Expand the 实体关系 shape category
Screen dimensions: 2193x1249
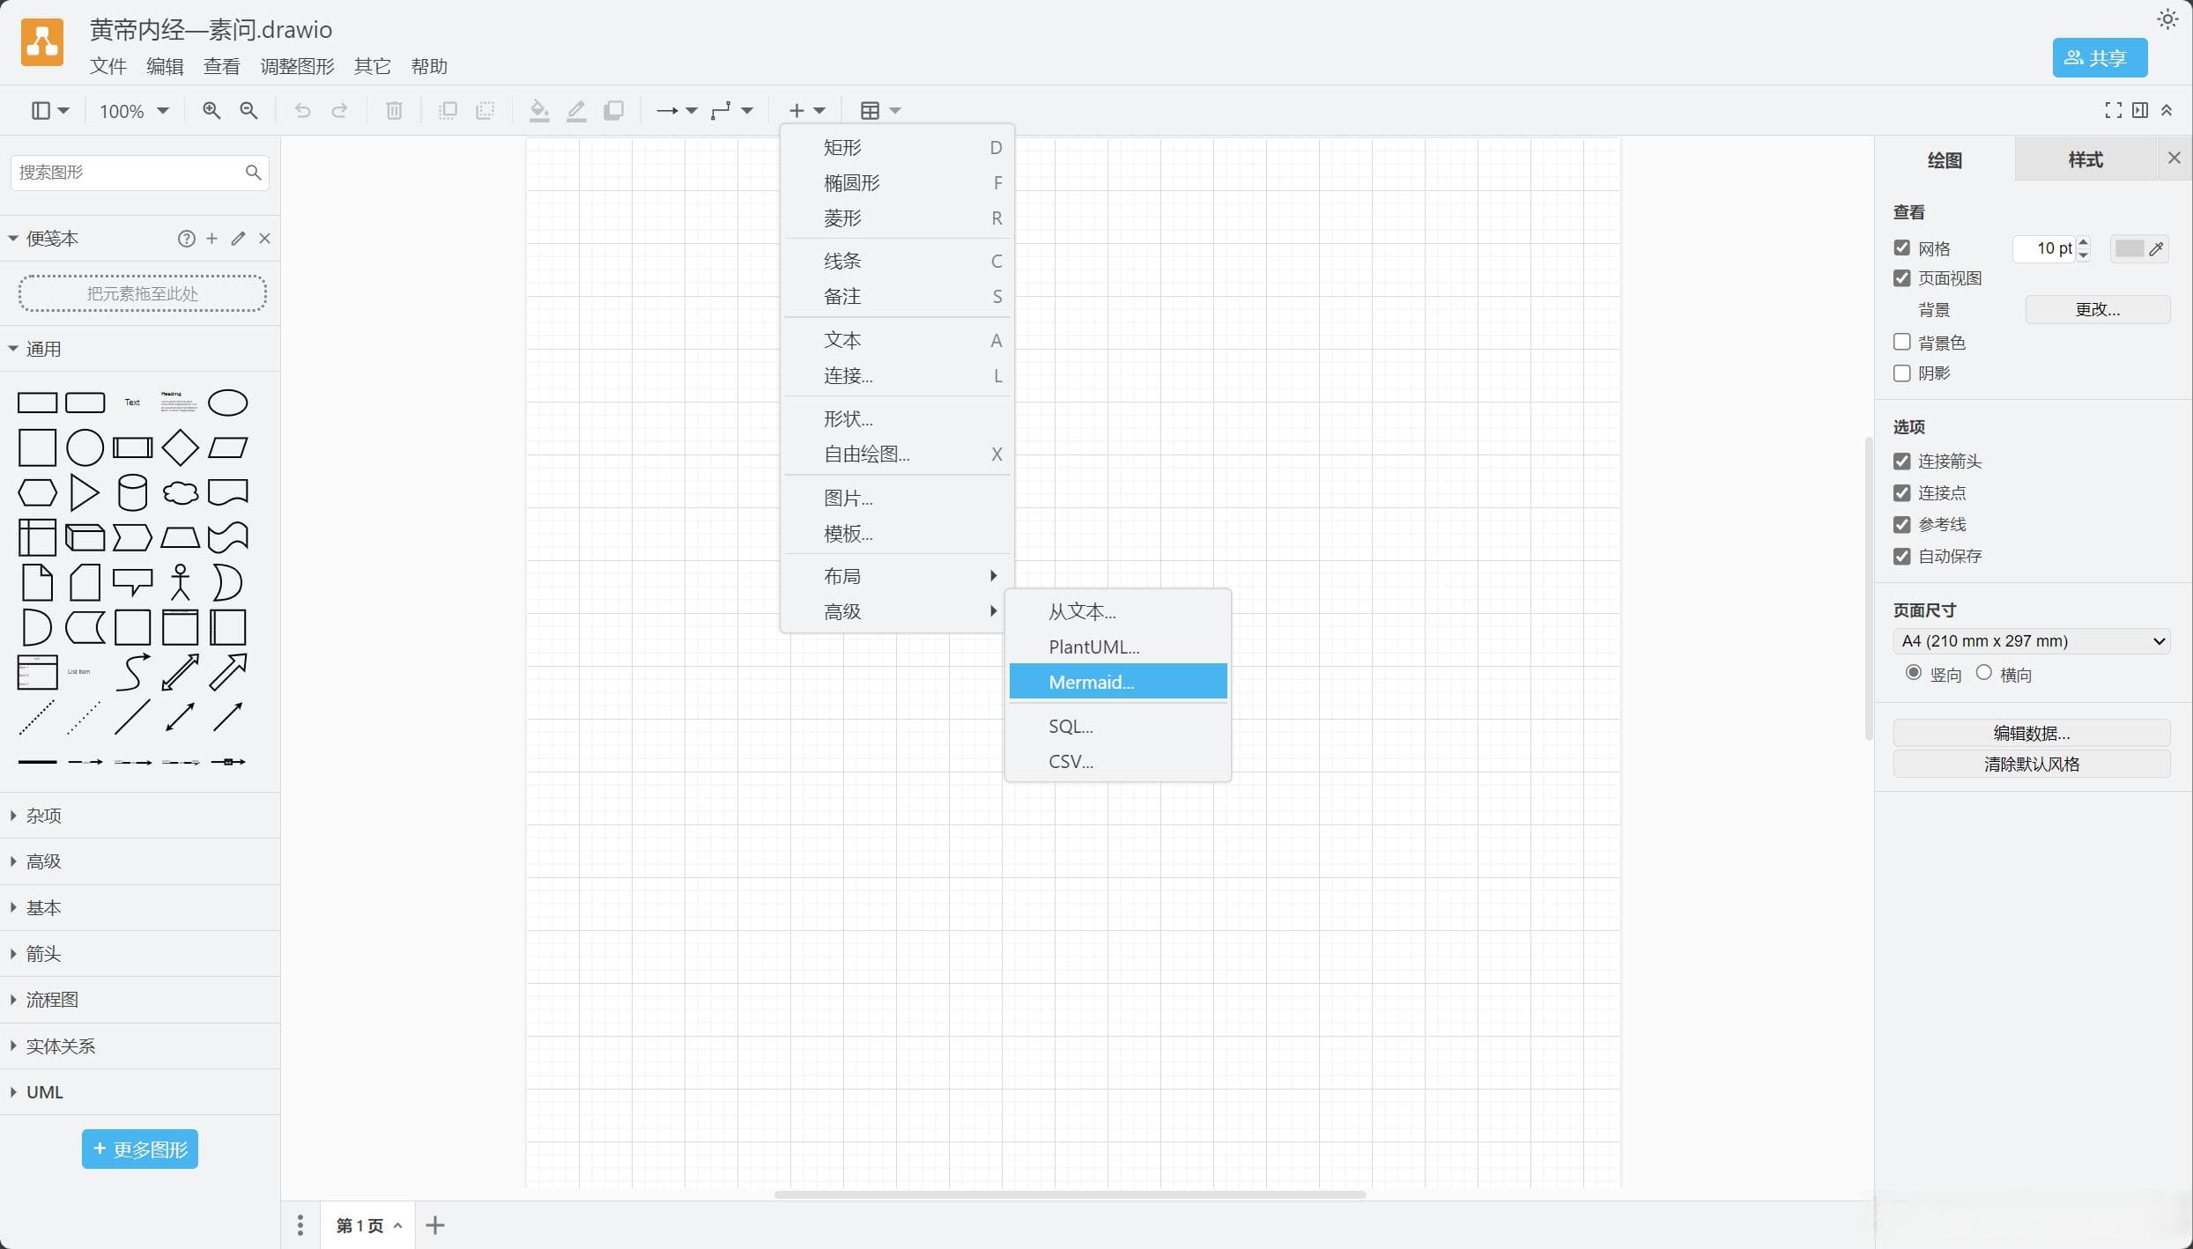click(x=140, y=1046)
